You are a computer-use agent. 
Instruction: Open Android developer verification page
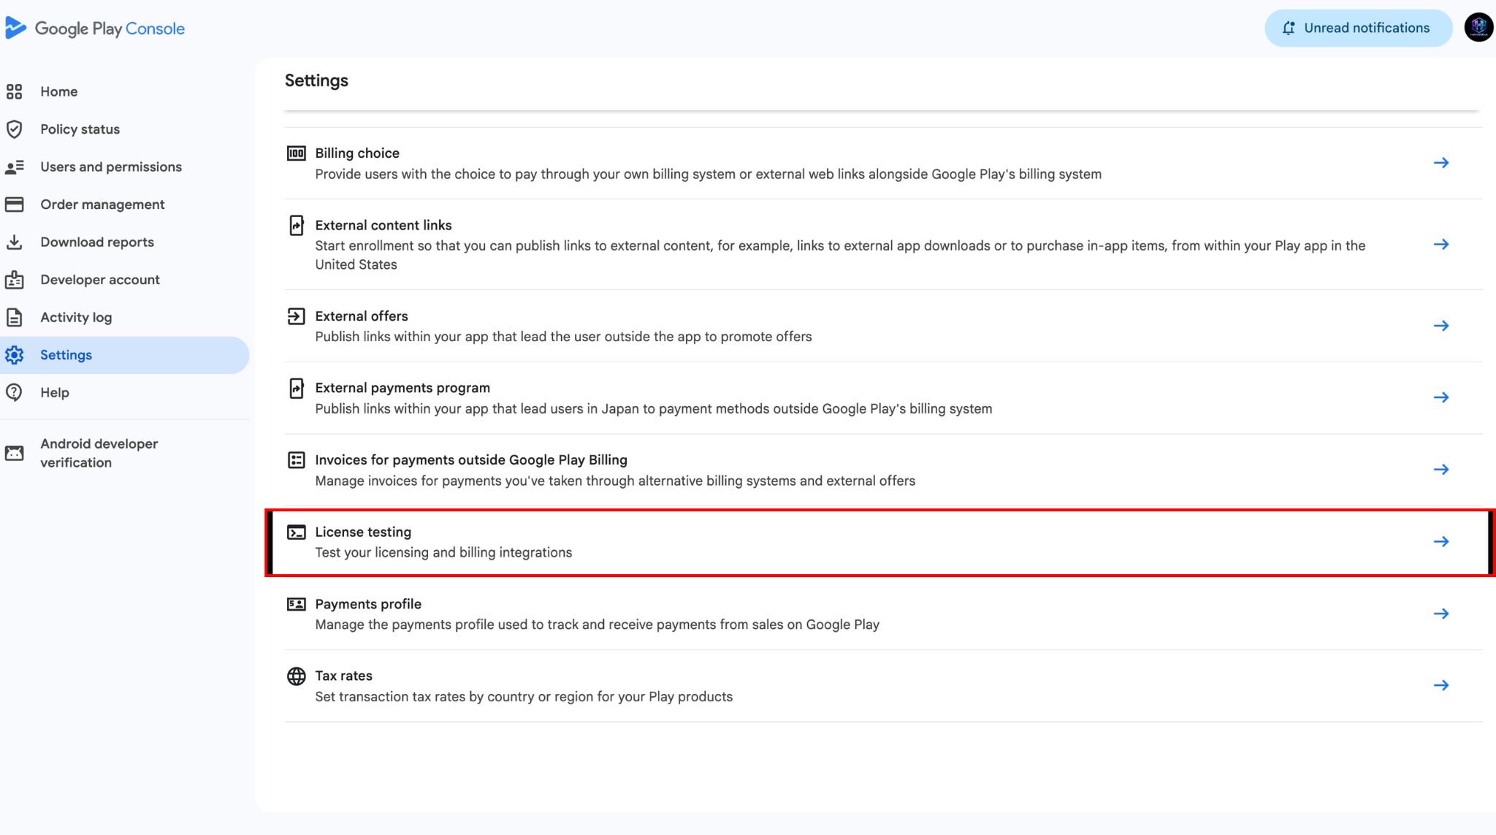[124, 453]
